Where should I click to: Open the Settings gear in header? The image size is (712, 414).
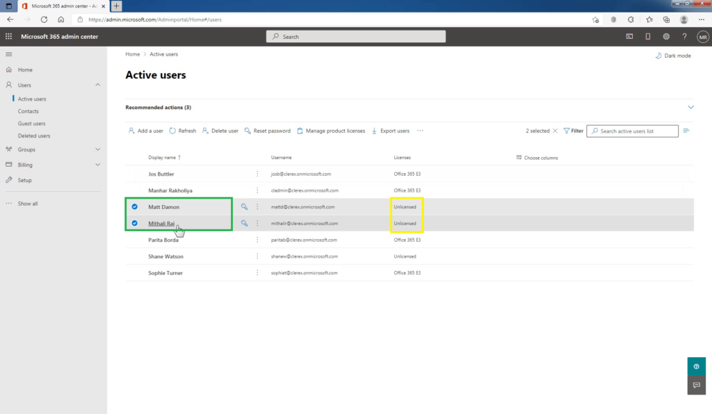coord(666,36)
